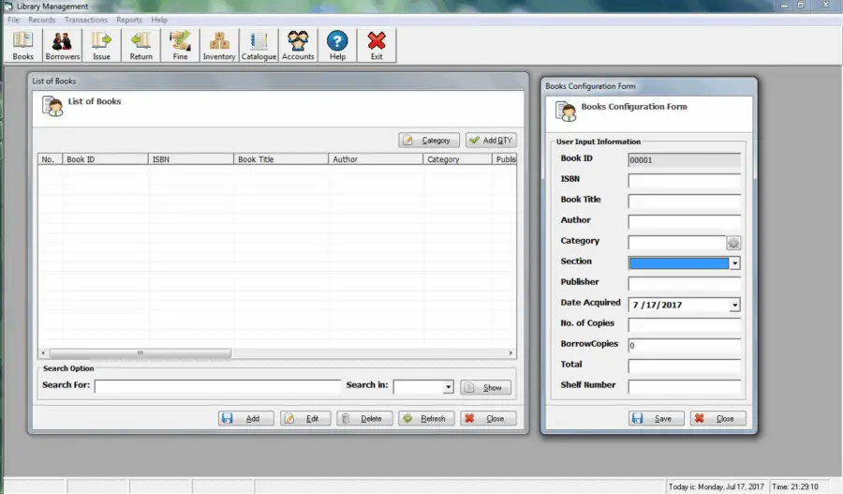Open the Records menu
The image size is (843, 494).
click(42, 20)
